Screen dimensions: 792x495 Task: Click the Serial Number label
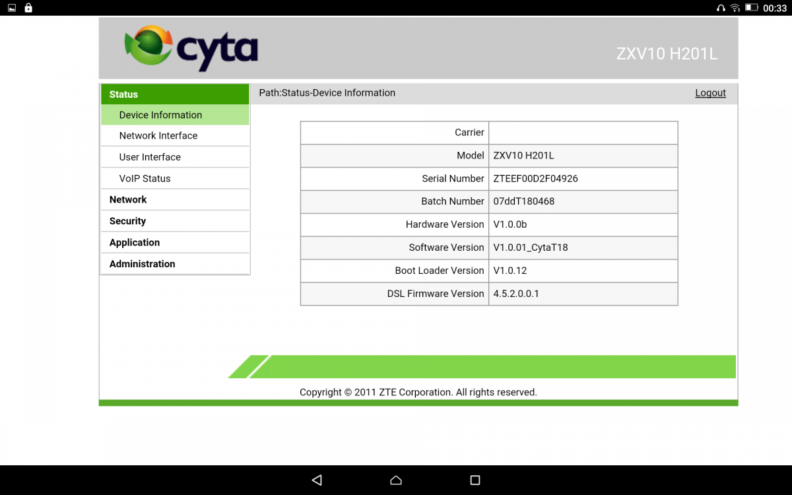click(453, 178)
